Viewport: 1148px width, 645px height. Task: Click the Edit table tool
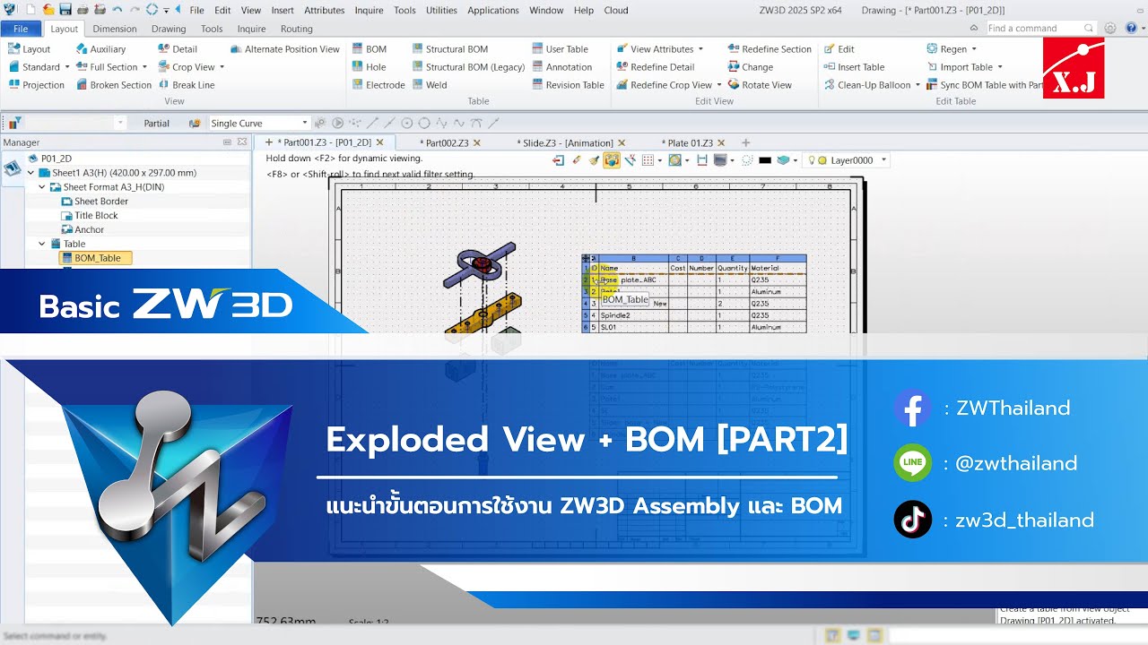tap(839, 49)
